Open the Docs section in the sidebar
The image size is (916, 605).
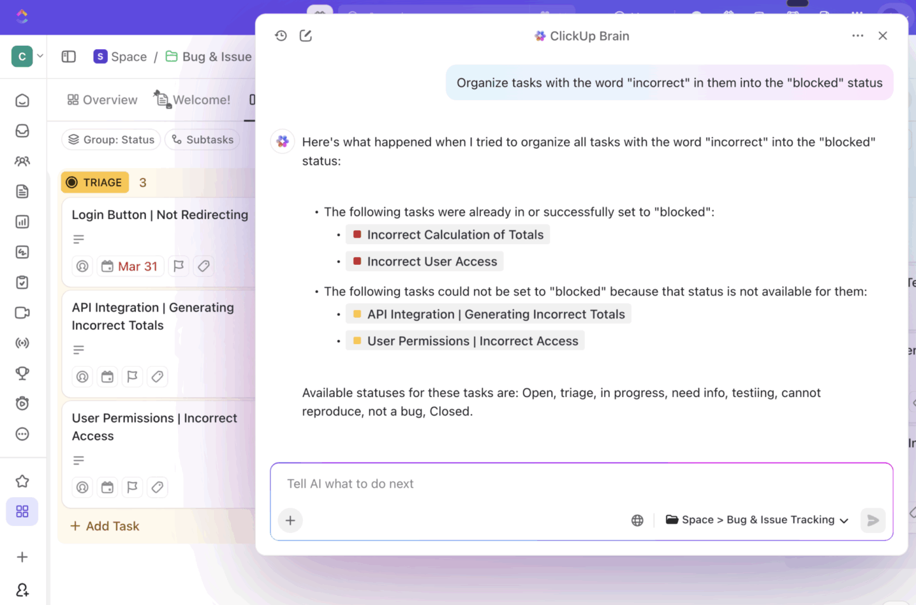[22, 191]
